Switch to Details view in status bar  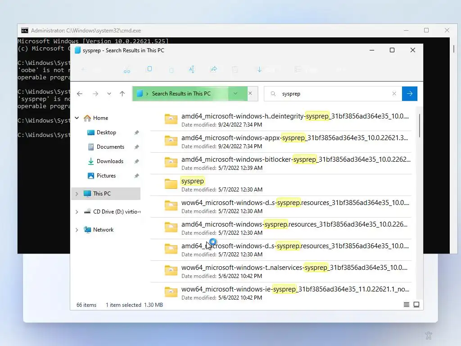click(407, 305)
